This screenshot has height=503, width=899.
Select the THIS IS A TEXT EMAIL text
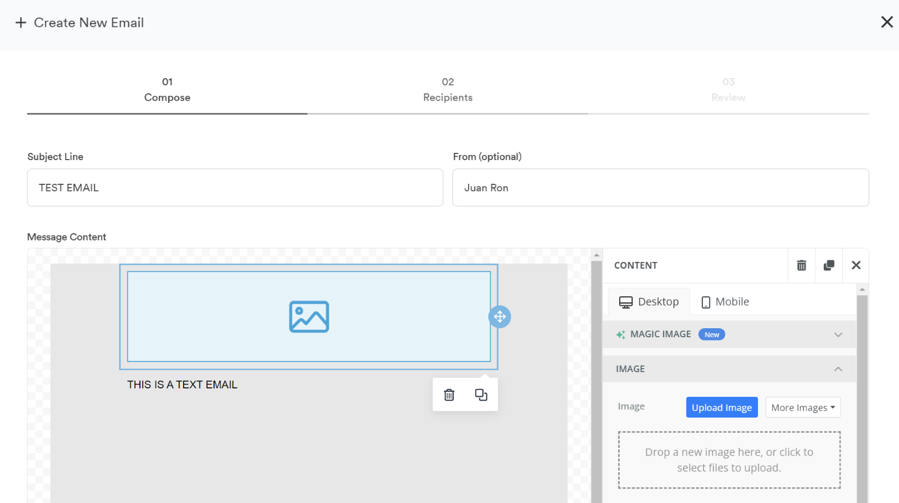(x=182, y=385)
